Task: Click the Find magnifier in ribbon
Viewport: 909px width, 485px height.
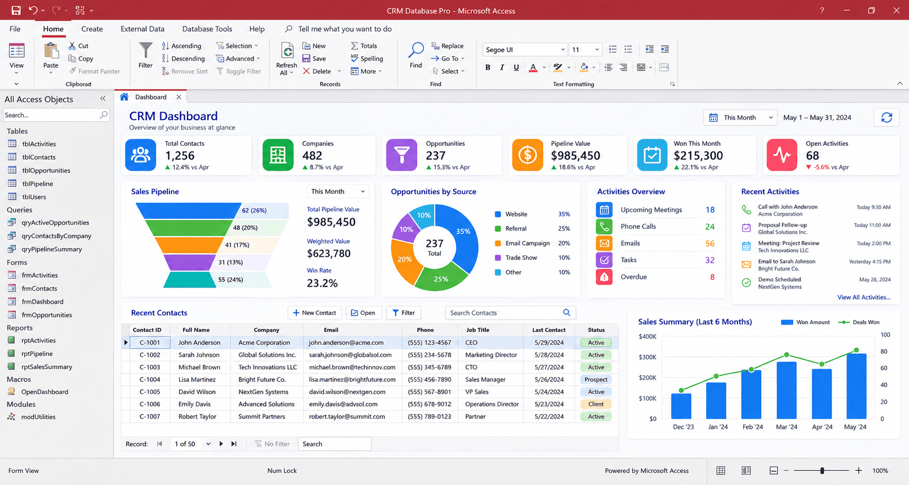Action: (416, 50)
